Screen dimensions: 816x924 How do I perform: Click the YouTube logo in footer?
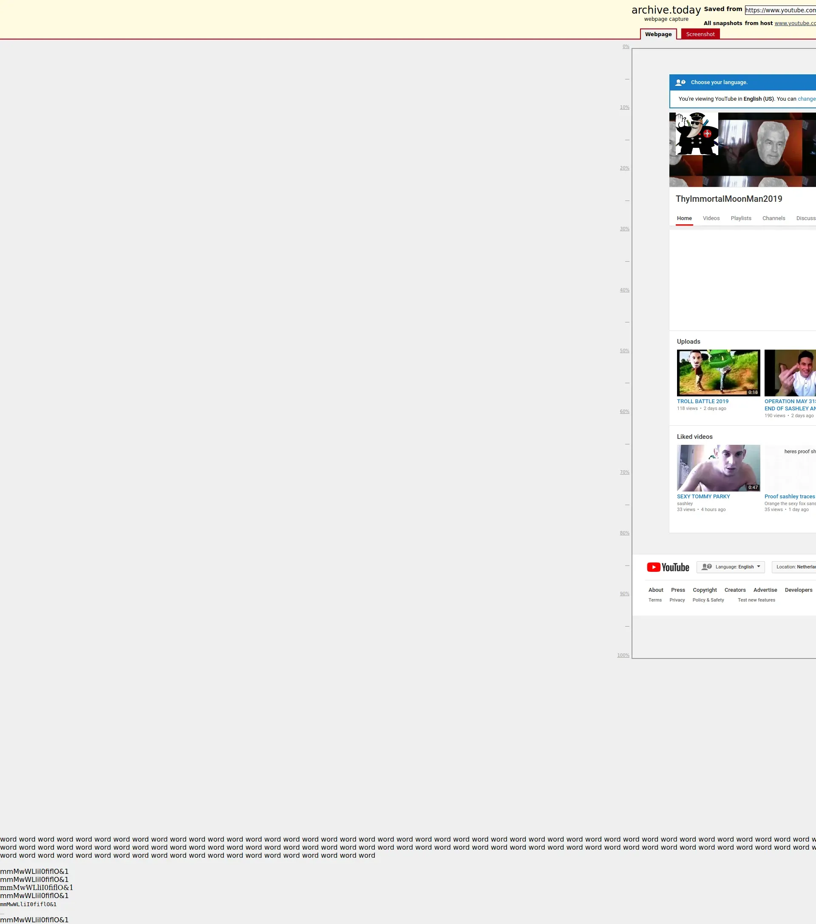point(668,567)
